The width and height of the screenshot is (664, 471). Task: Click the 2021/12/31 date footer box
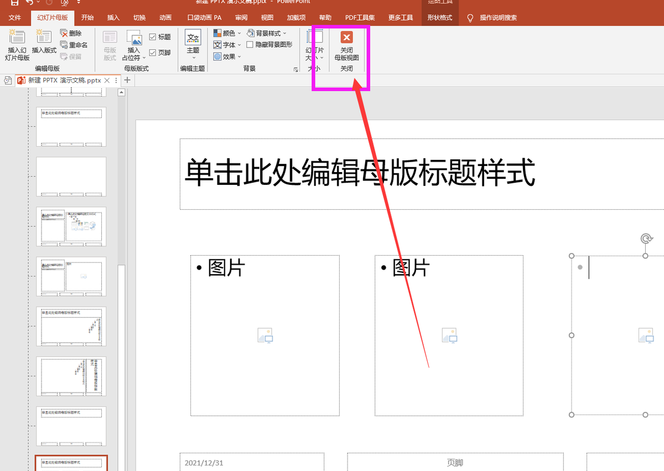pos(252,462)
